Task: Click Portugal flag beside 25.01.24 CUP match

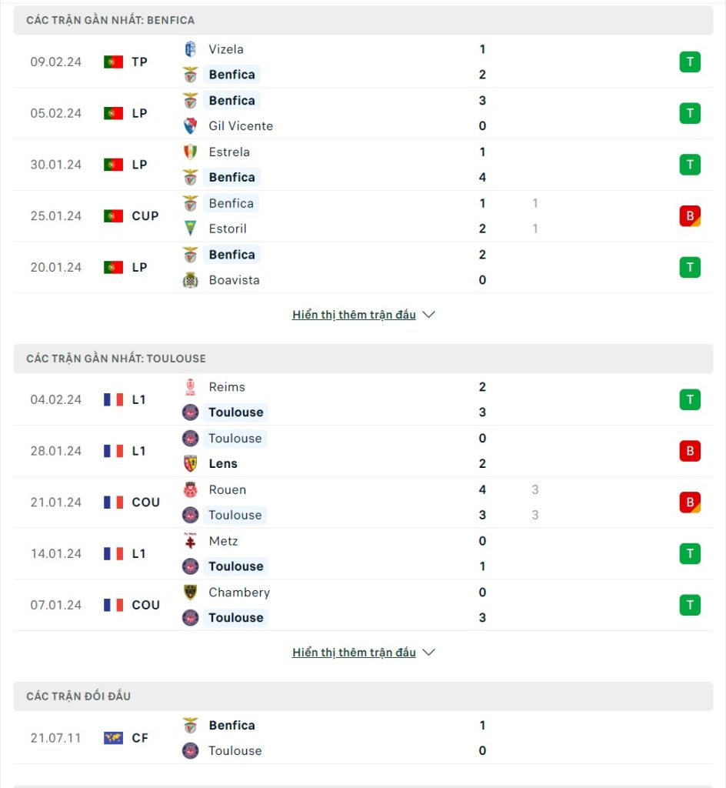Action: click(x=114, y=216)
